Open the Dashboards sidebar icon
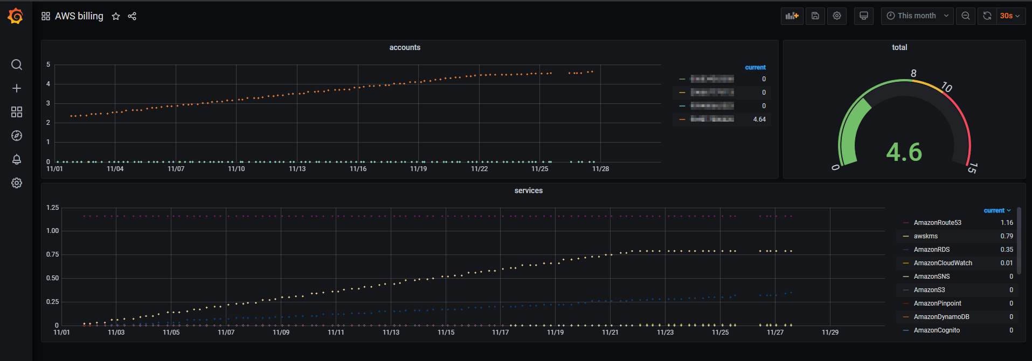Screen dimensions: 1032x361 point(17,112)
